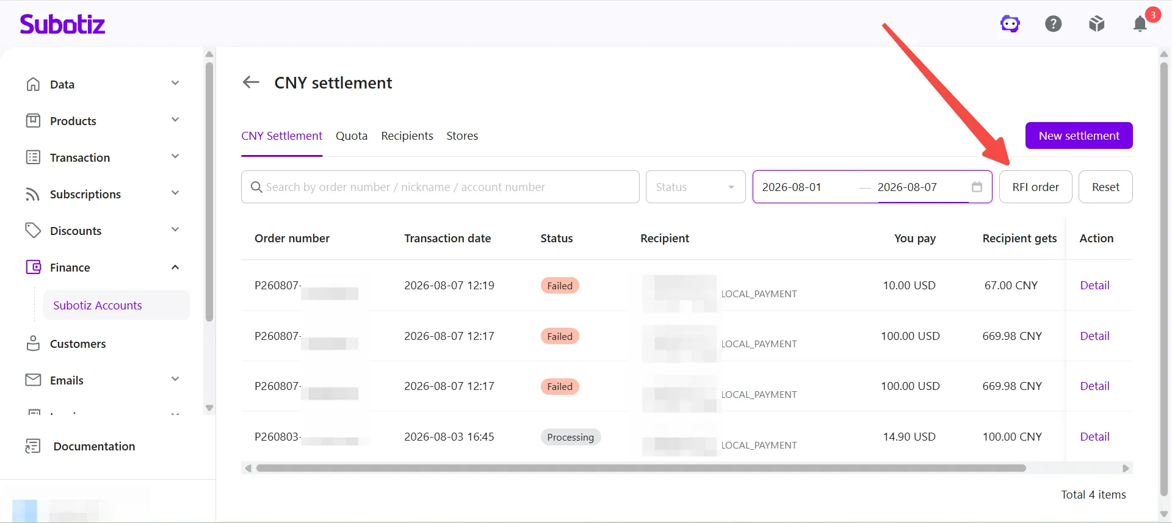Screen dimensions: 1172x523
Task: Click the Processing status badge
Action: click(570, 437)
